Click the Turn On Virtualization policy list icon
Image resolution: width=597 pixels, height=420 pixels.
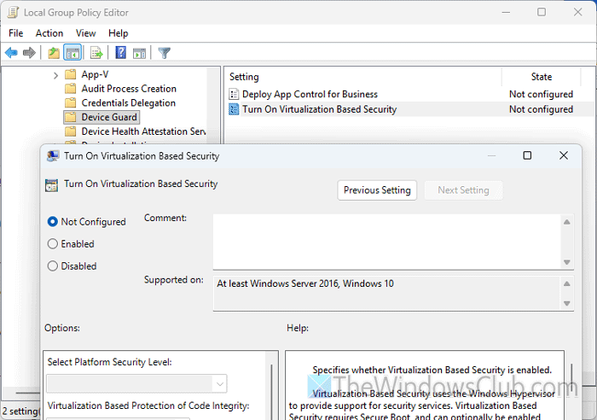click(x=234, y=109)
